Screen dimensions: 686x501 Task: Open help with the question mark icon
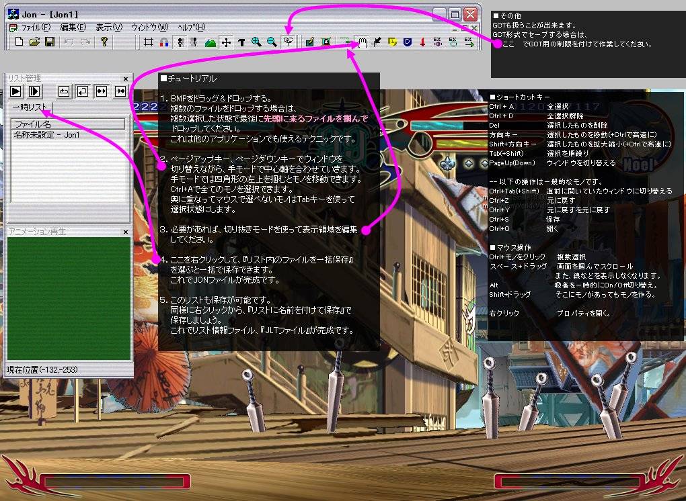click(x=104, y=42)
